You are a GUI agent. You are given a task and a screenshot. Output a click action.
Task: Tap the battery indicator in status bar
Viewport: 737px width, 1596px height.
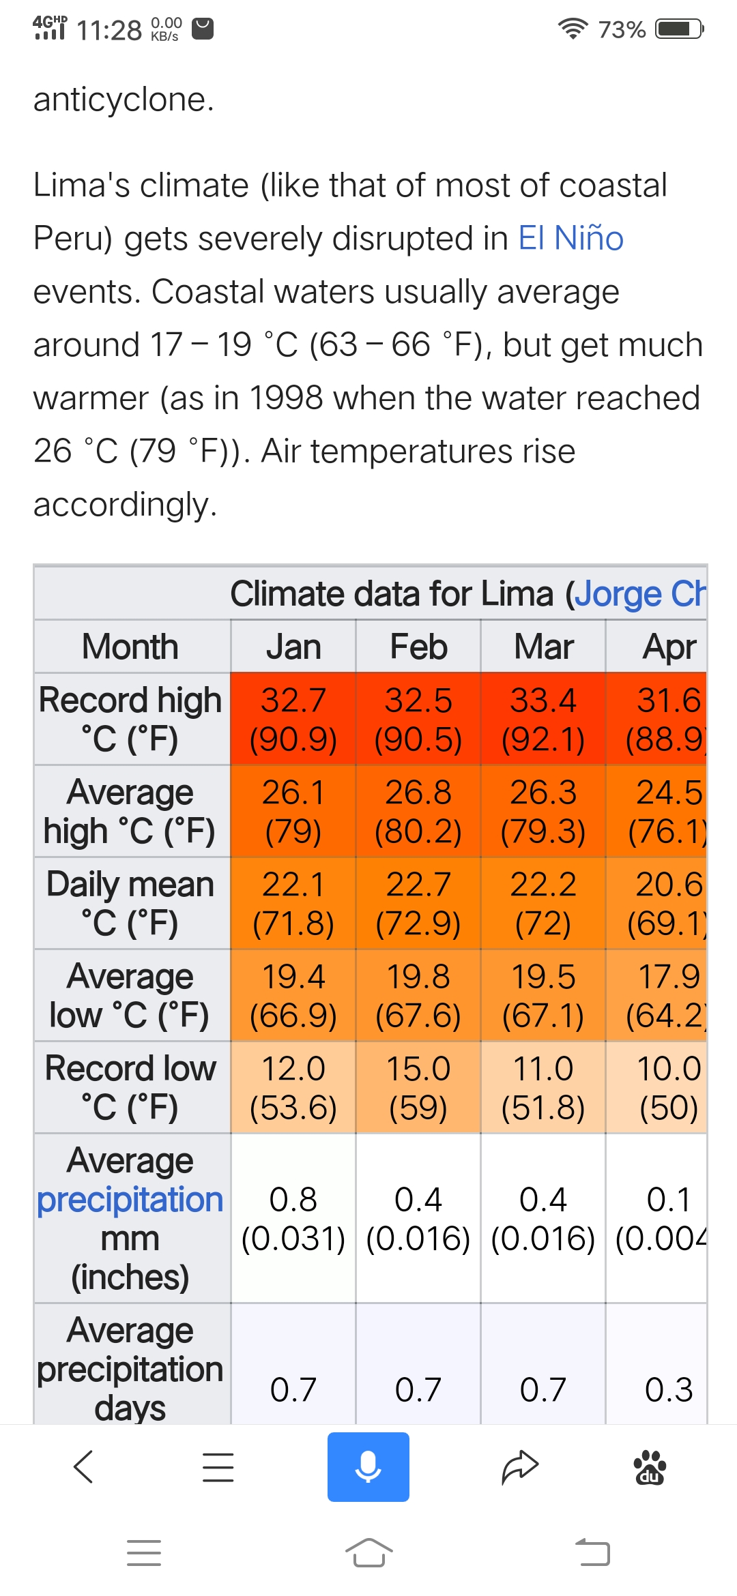679,29
